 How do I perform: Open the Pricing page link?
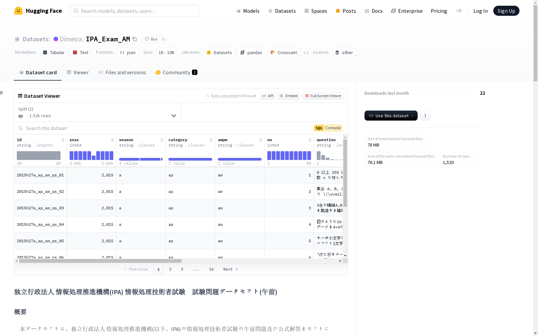[439, 11]
